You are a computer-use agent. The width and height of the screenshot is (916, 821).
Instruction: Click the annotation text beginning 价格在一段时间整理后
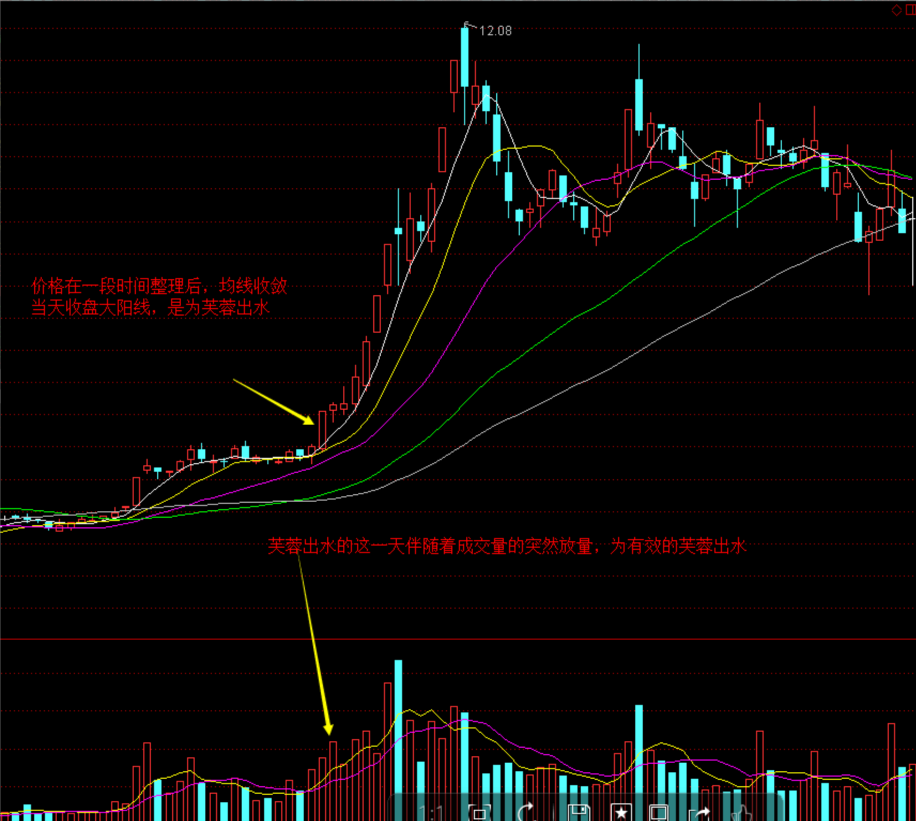pyautogui.click(x=159, y=286)
